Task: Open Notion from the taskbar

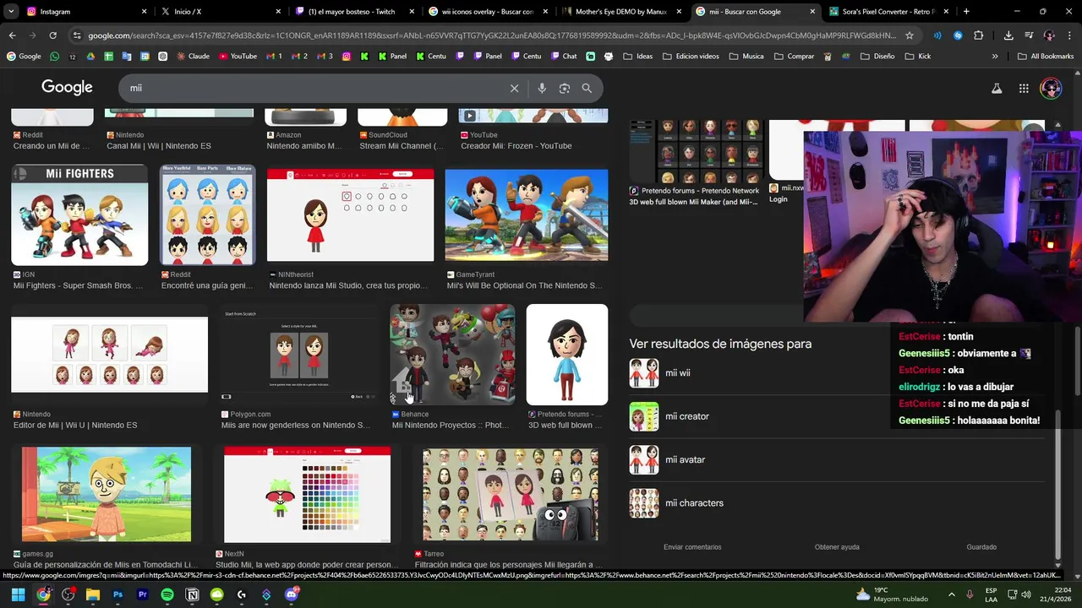Action: click(192, 594)
